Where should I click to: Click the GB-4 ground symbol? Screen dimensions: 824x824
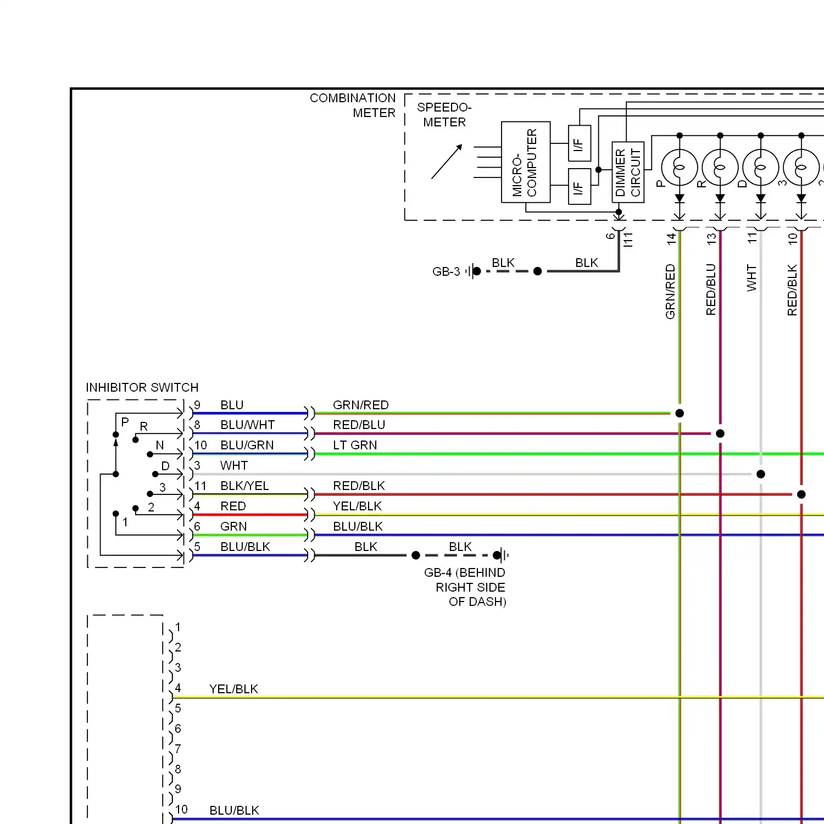pos(501,555)
